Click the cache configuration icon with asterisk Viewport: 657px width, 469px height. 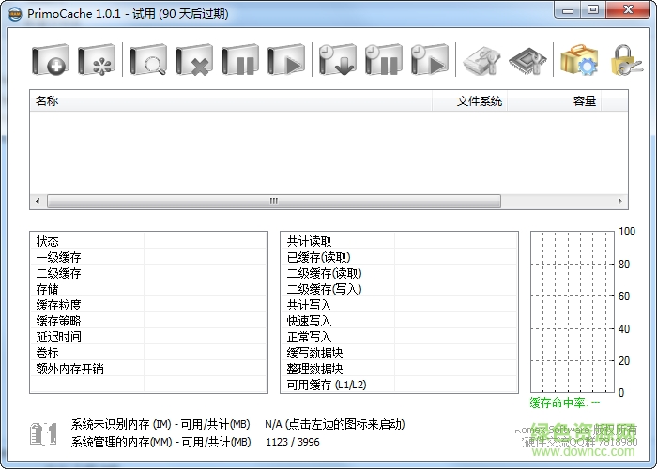coord(97,62)
